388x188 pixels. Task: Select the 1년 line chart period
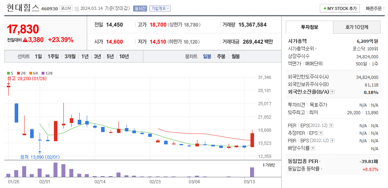(85, 56)
